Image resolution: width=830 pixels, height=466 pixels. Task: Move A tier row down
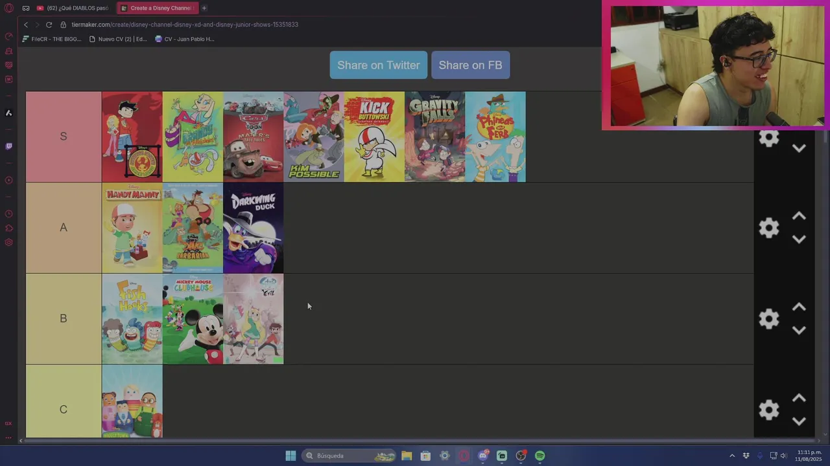[799, 239]
